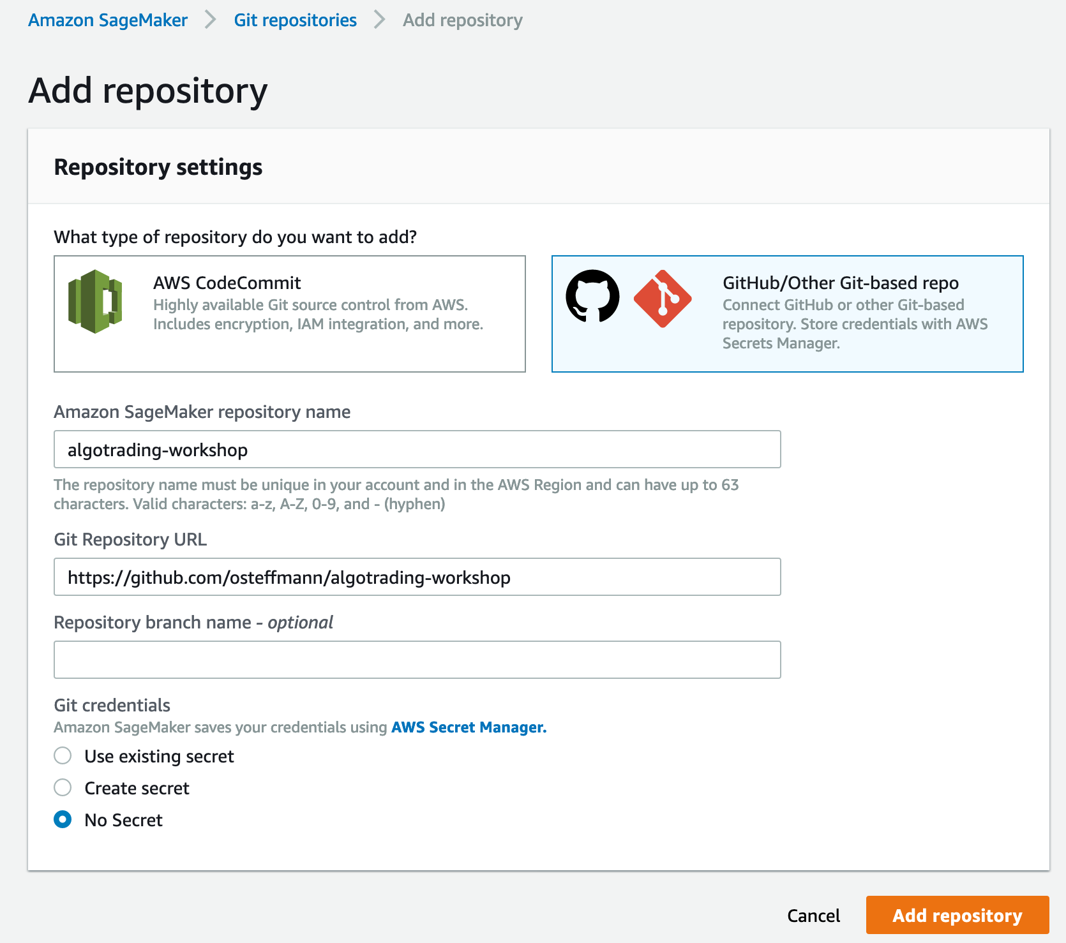Click the AWS CodeCommit logo icon
This screenshot has height=943, width=1066.
(x=95, y=301)
